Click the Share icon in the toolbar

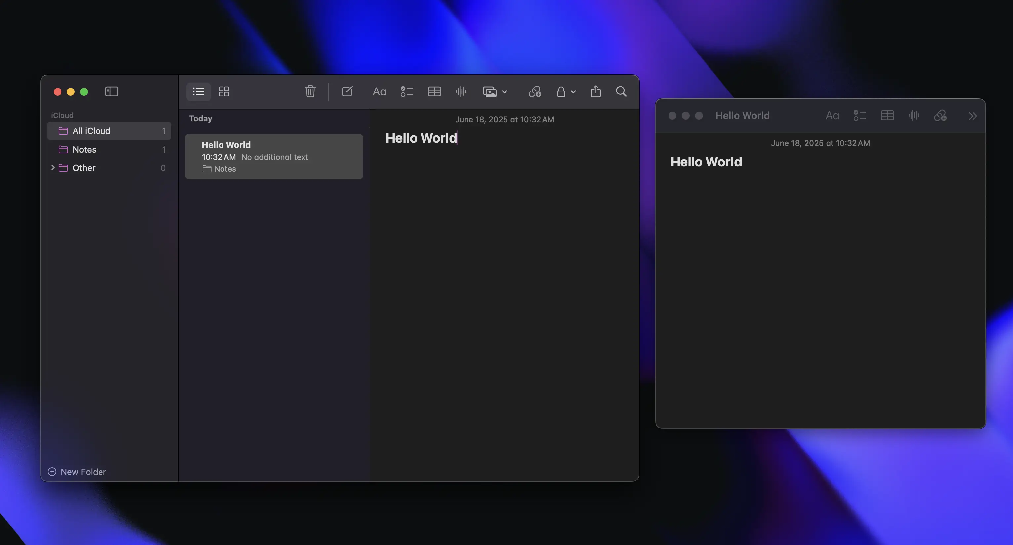595,91
